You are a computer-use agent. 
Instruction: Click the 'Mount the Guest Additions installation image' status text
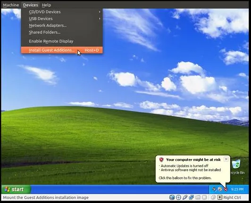coord(46,197)
